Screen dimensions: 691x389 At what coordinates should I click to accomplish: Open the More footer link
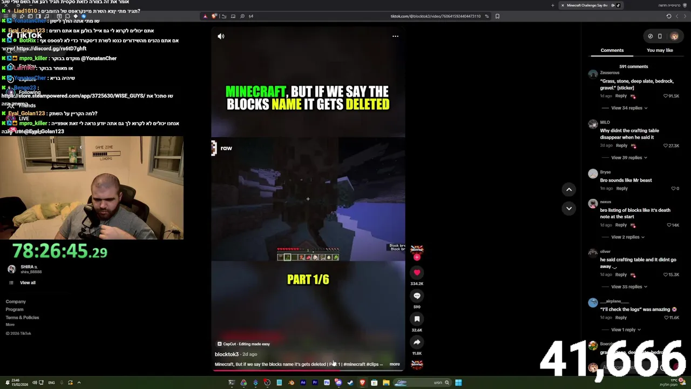coord(10,325)
